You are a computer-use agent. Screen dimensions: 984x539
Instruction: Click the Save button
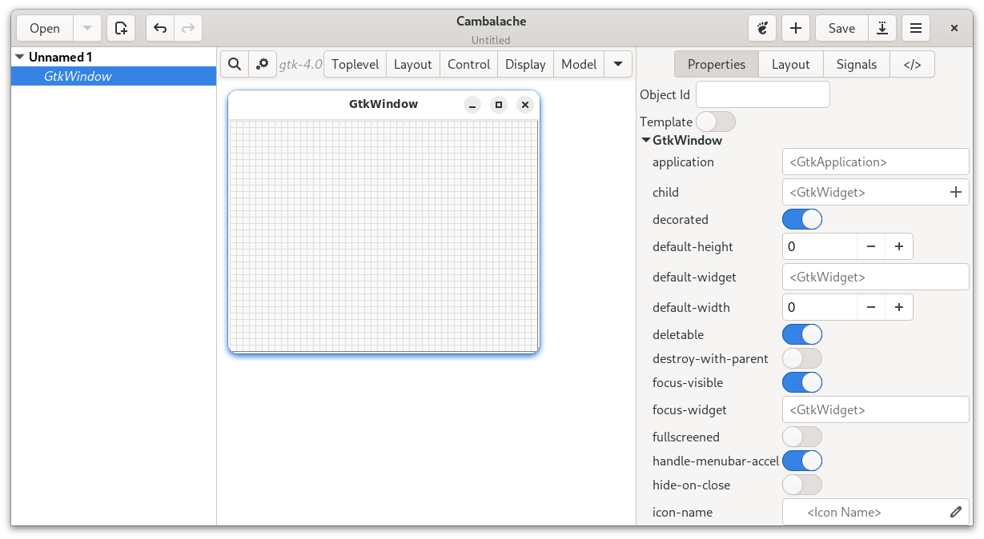[x=841, y=28]
